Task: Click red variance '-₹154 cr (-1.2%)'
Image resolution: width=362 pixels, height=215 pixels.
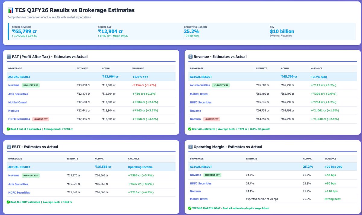Action: [x=145, y=85]
